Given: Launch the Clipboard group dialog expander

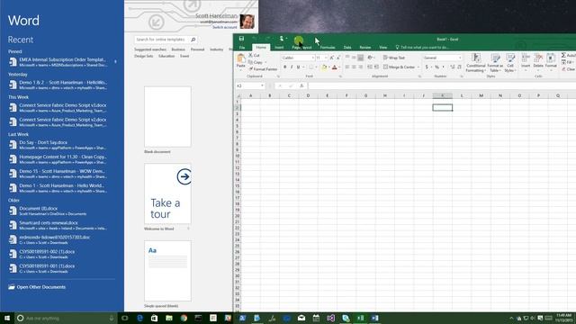Looking at the screenshot, I should click(278, 76).
